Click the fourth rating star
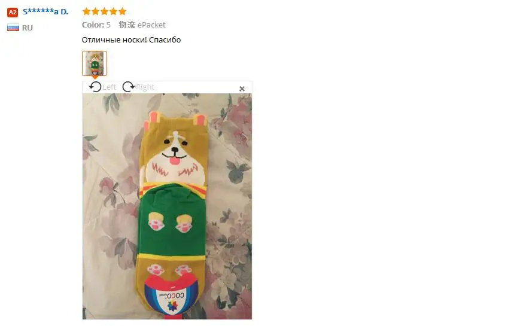The image size is (526, 326). (x=113, y=11)
